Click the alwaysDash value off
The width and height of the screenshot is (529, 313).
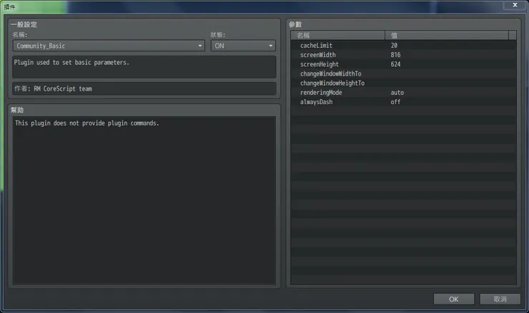pos(395,102)
